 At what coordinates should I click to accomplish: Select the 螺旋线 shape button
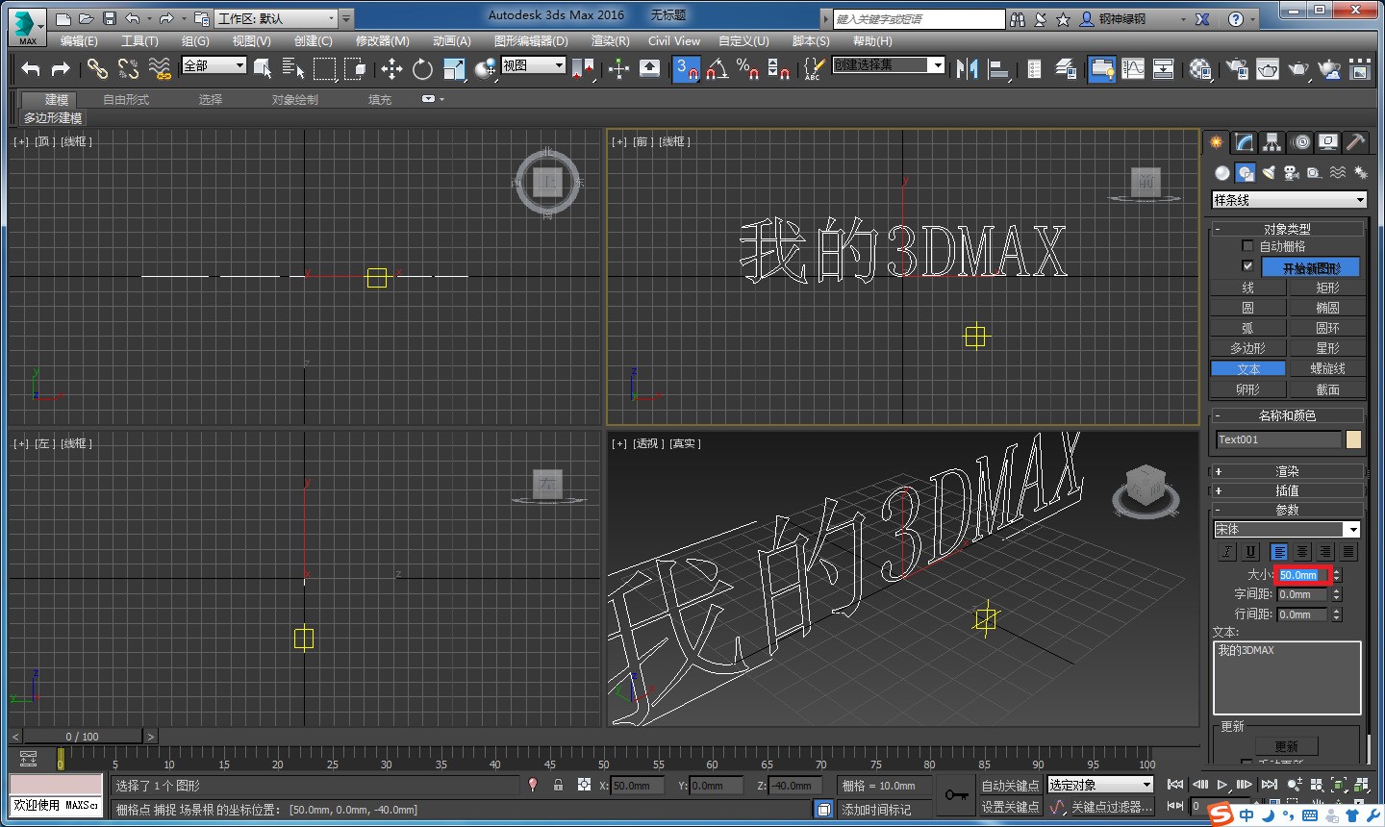click(1327, 367)
